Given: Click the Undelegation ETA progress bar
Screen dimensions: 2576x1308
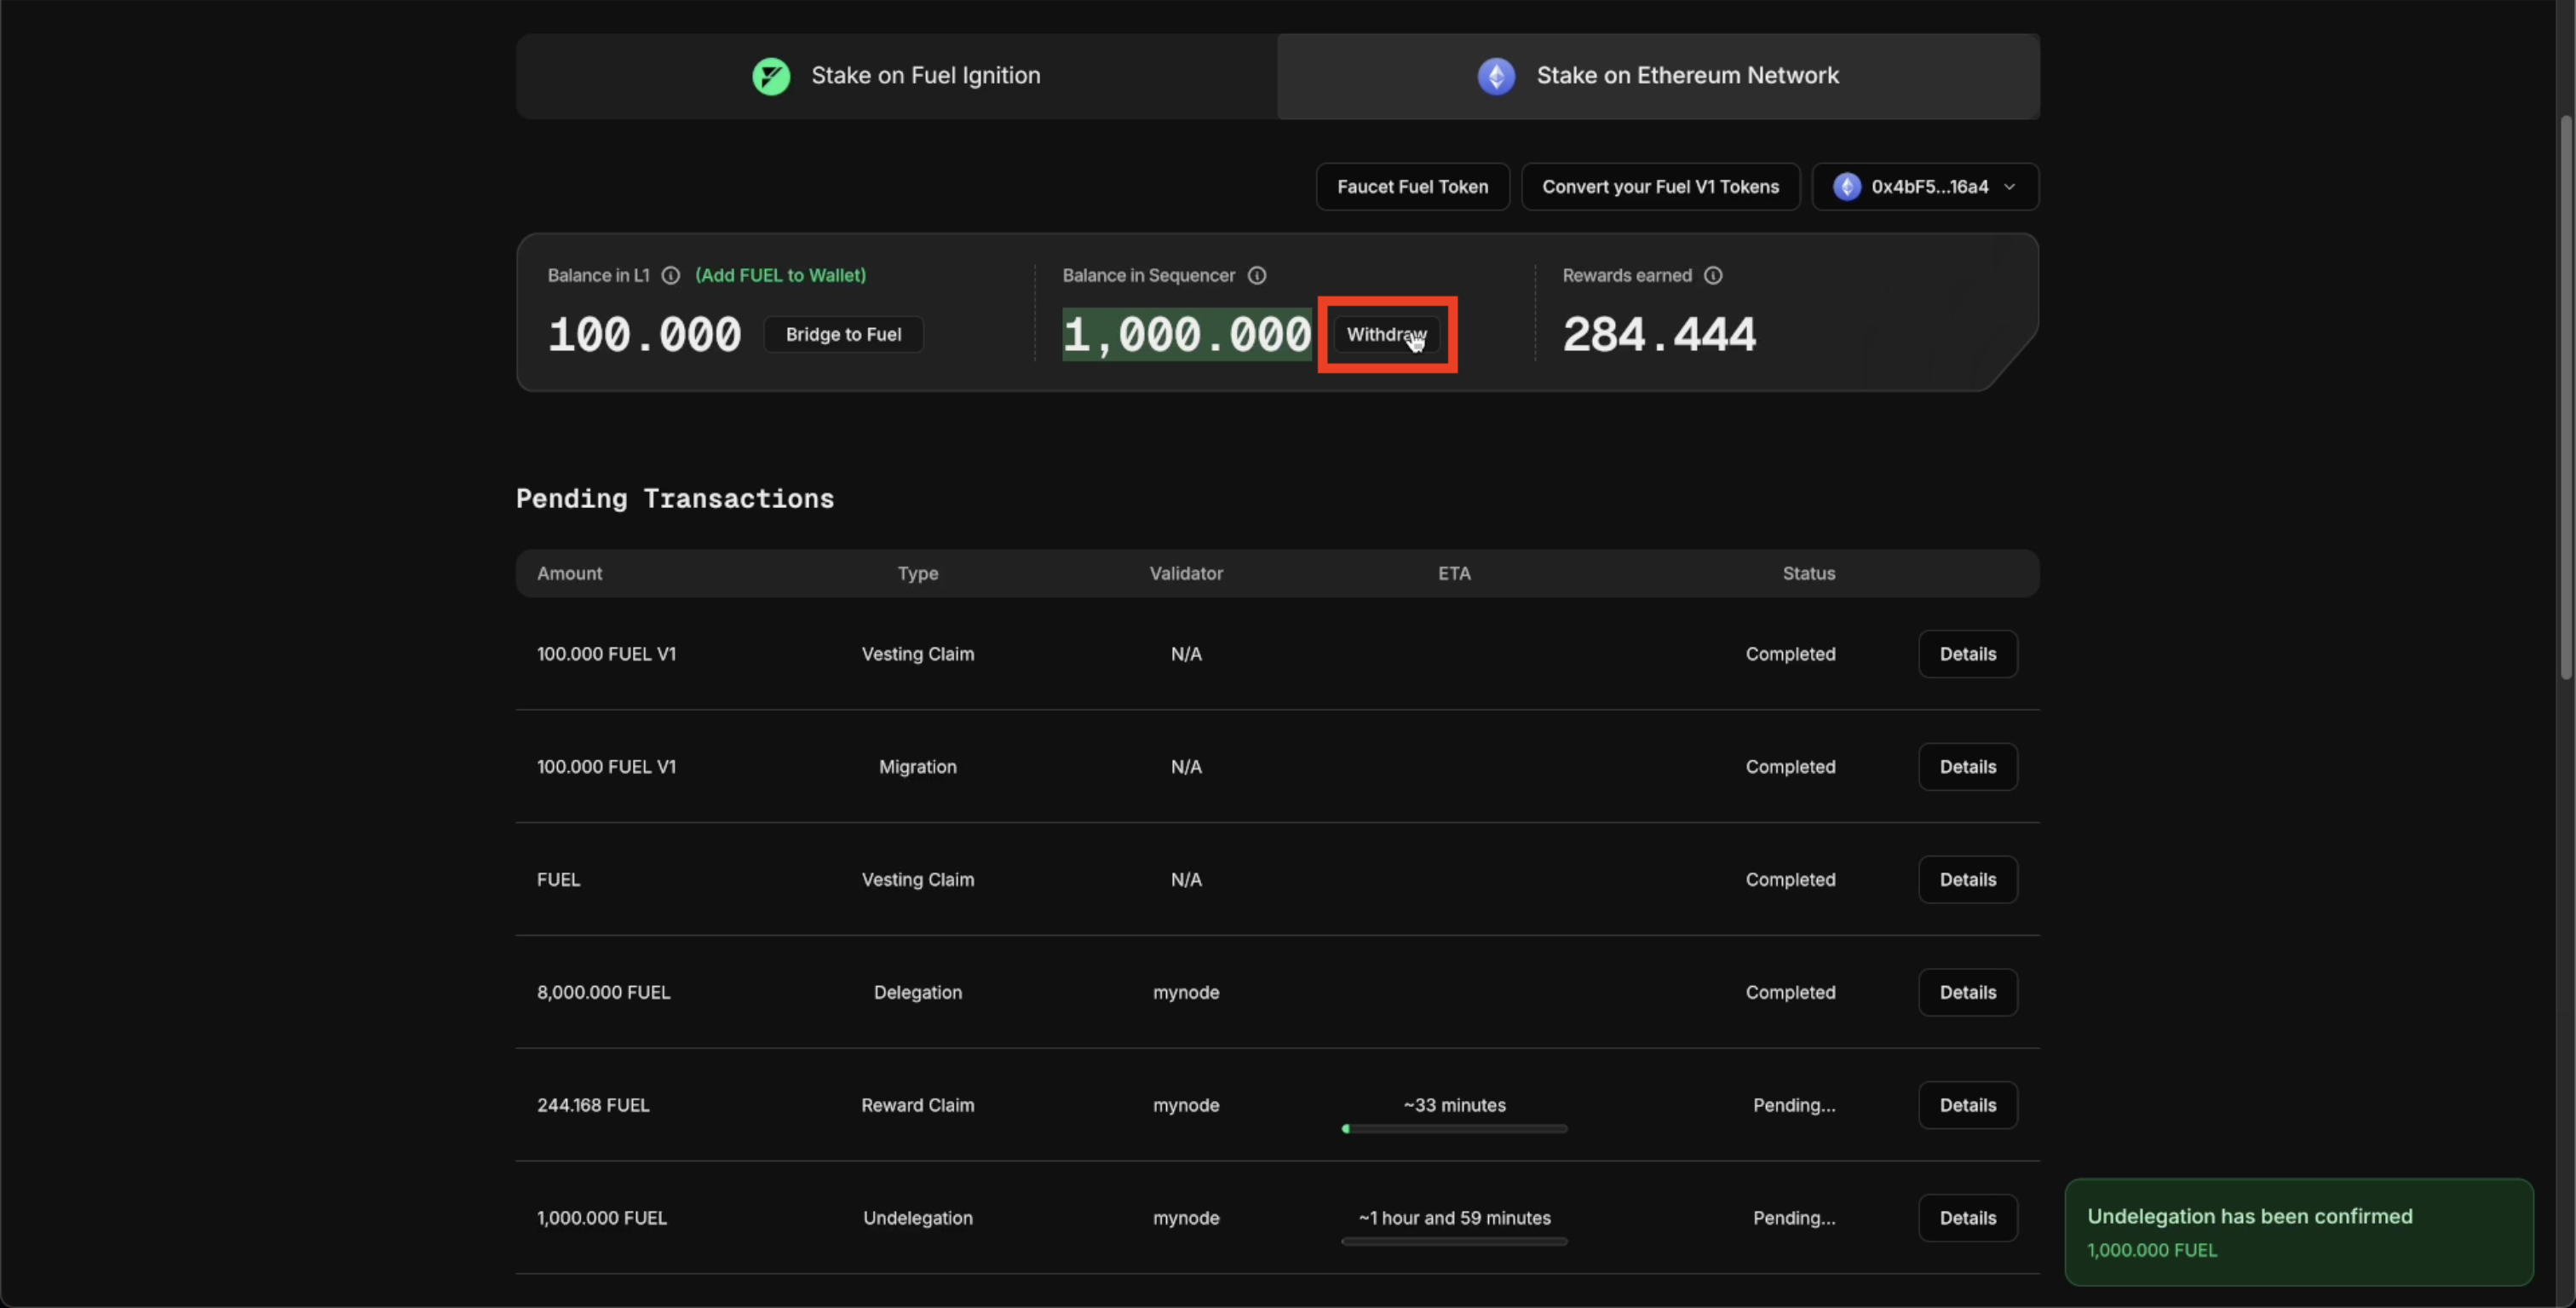Looking at the screenshot, I should click(x=1454, y=1242).
